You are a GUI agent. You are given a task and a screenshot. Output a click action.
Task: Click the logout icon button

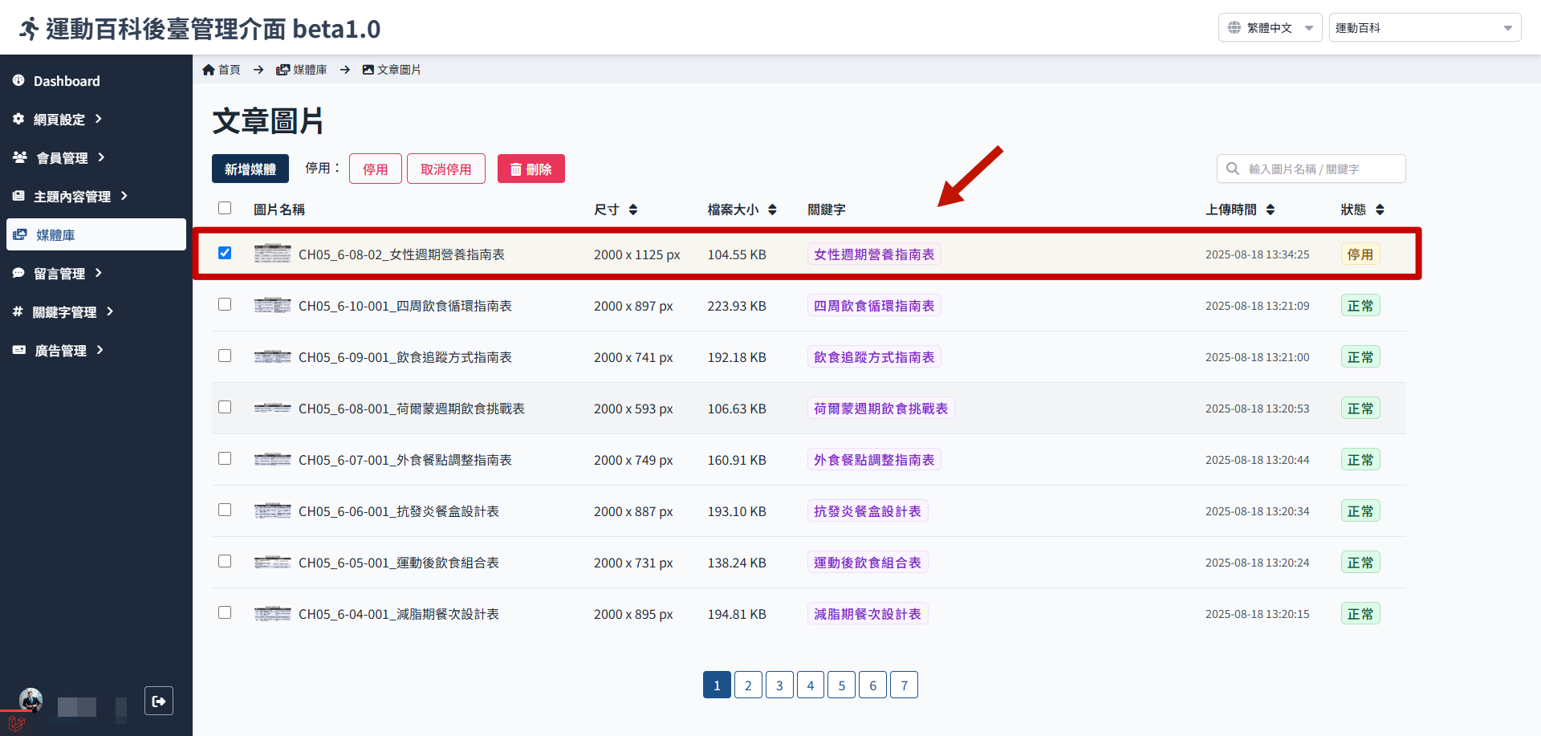coord(159,701)
